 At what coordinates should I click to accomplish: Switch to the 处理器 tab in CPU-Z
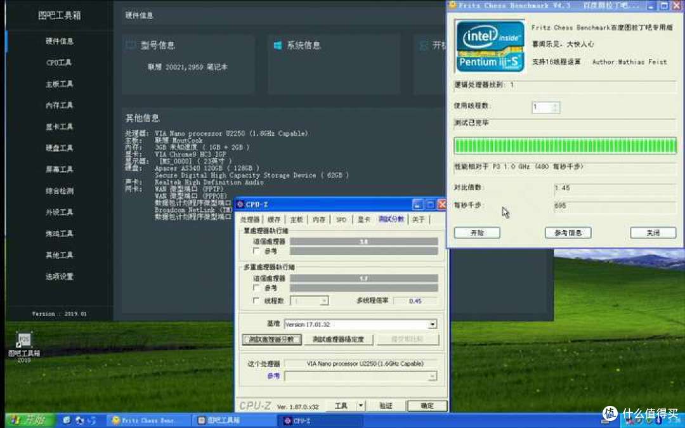pos(250,219)
